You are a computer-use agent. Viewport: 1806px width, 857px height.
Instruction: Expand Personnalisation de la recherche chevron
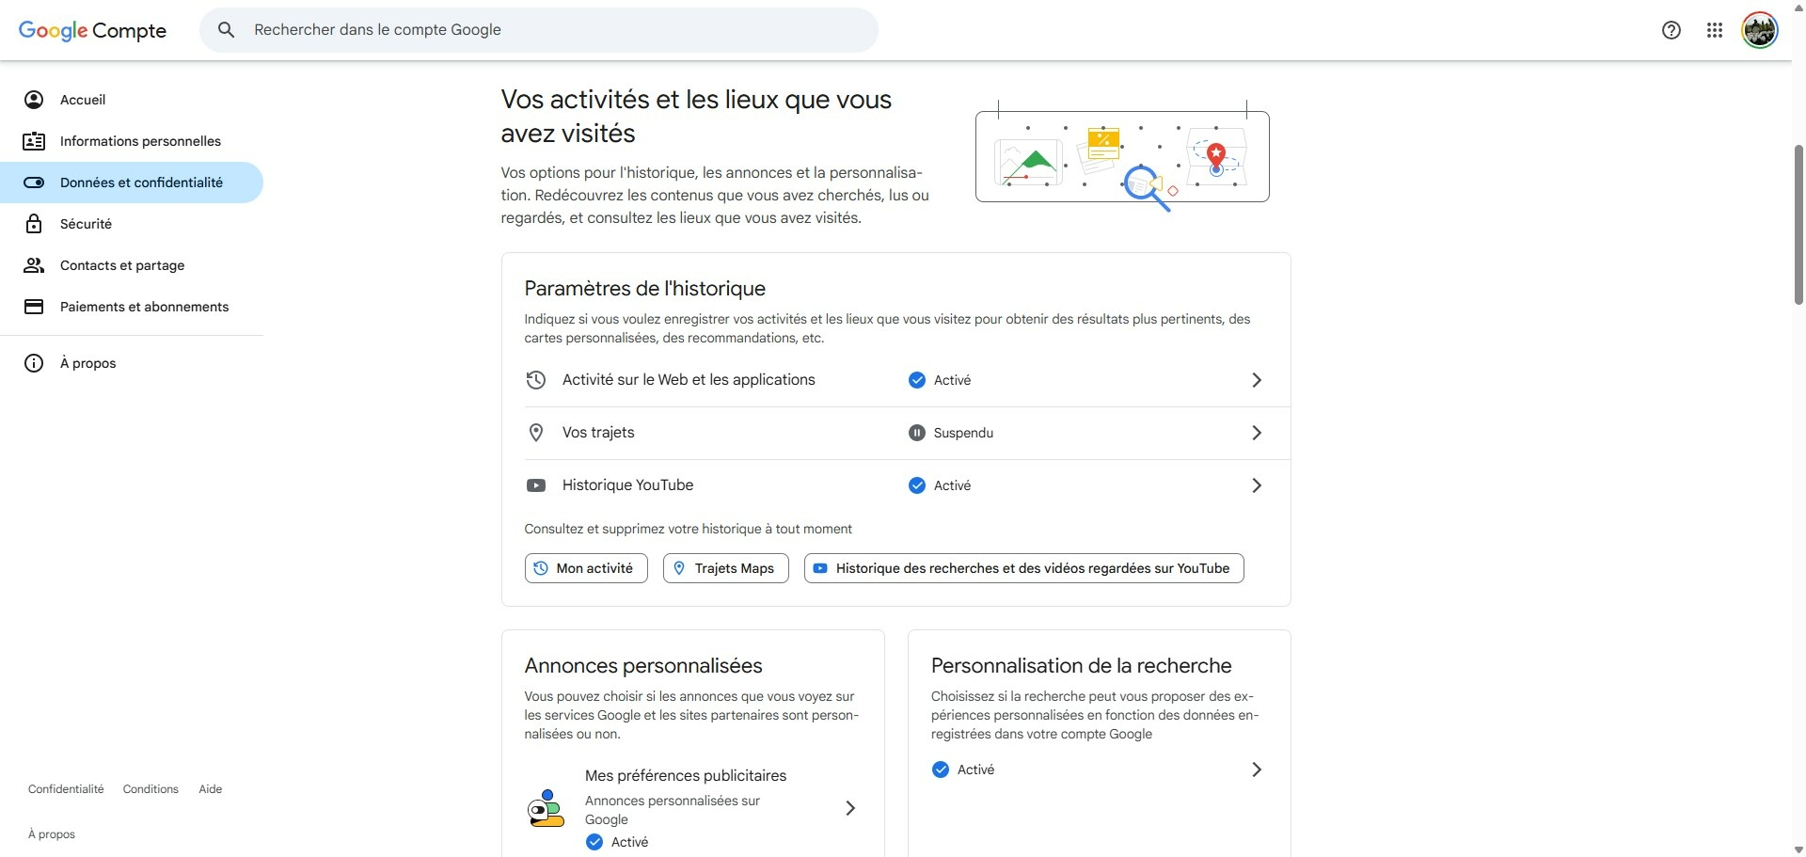1257,770
